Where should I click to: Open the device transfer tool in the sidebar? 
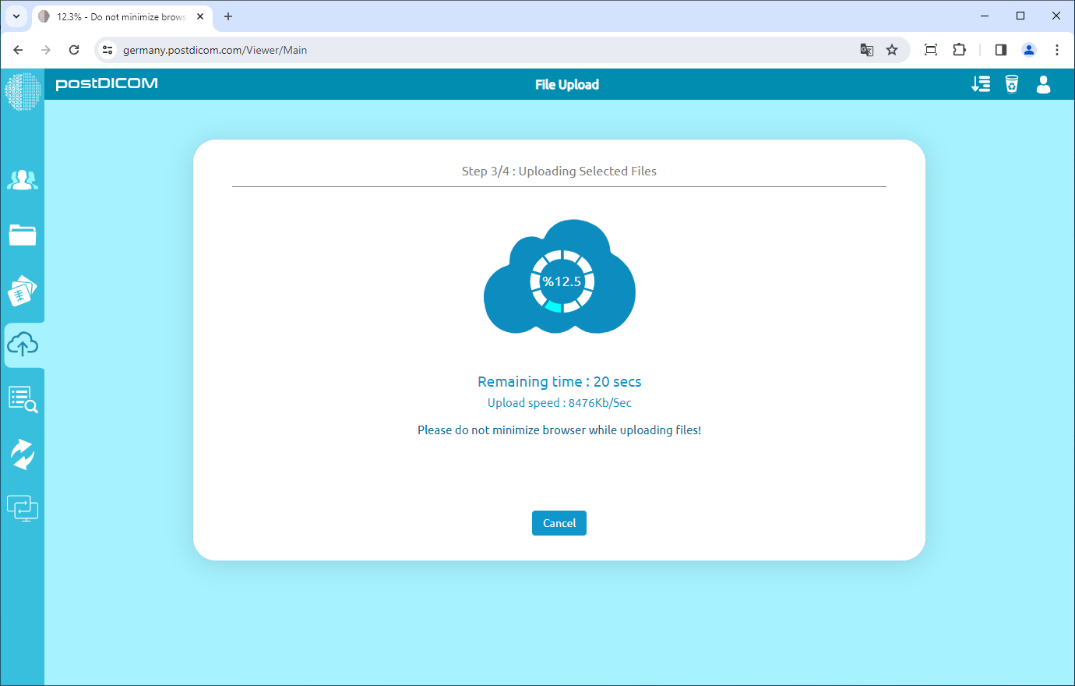(23, 507)
